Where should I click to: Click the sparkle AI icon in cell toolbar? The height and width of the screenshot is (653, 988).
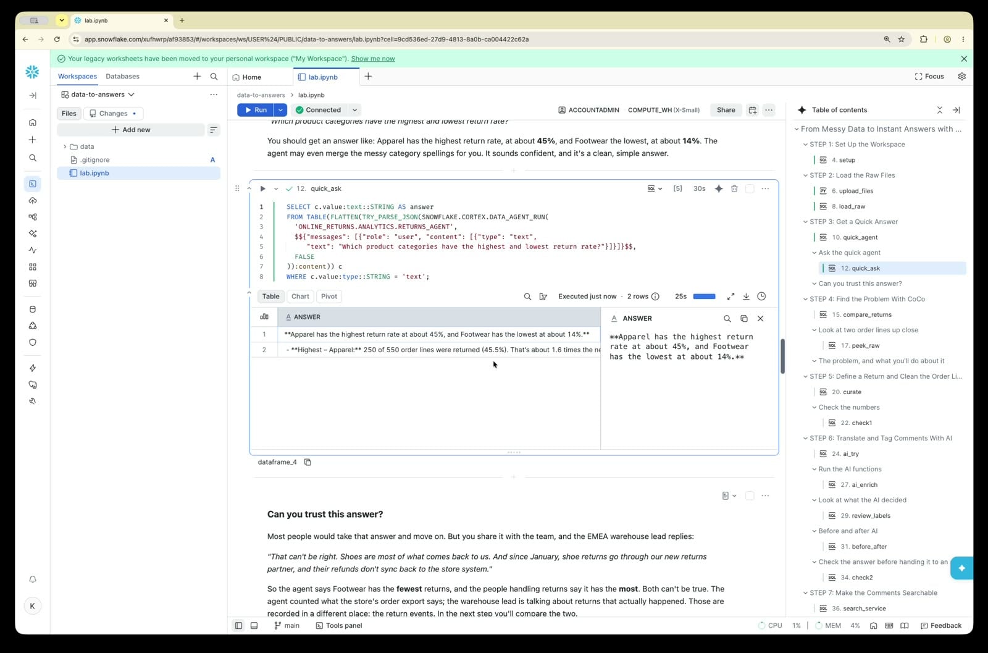point(718,188)
